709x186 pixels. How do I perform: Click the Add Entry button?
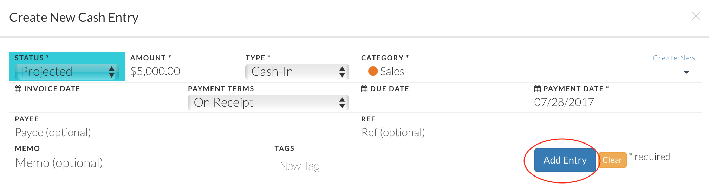click(x=565, y=160)
